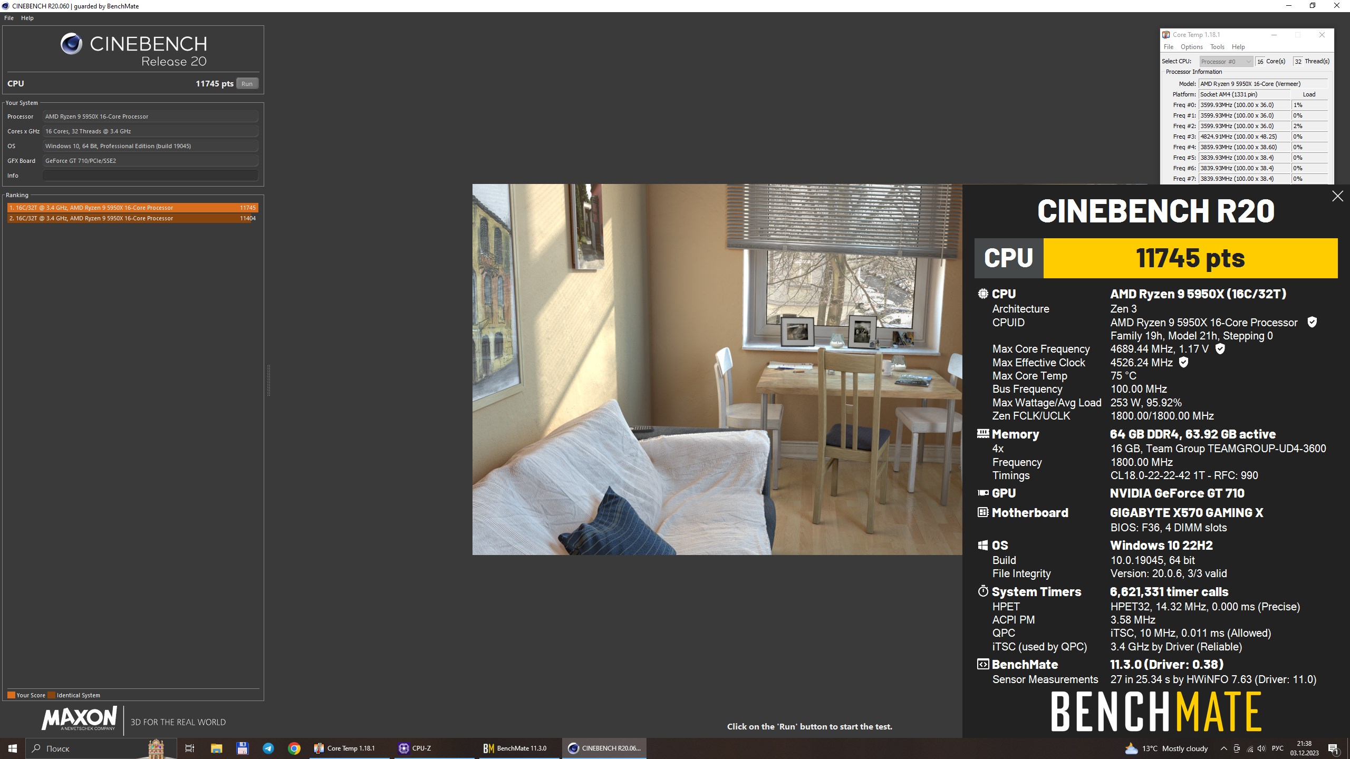Click the rendered living room image
This screenshot has height=759, width=1350.
click(717, 369)
